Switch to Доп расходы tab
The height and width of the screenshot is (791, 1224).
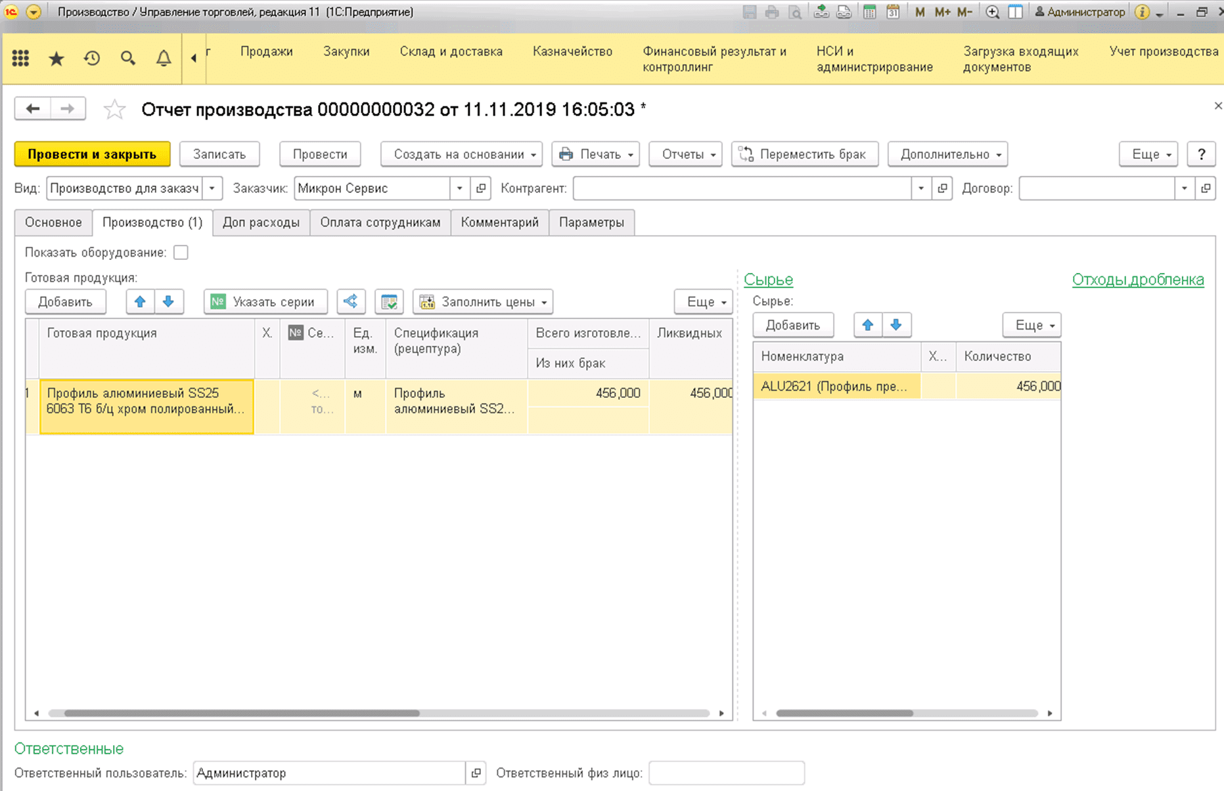261,223
